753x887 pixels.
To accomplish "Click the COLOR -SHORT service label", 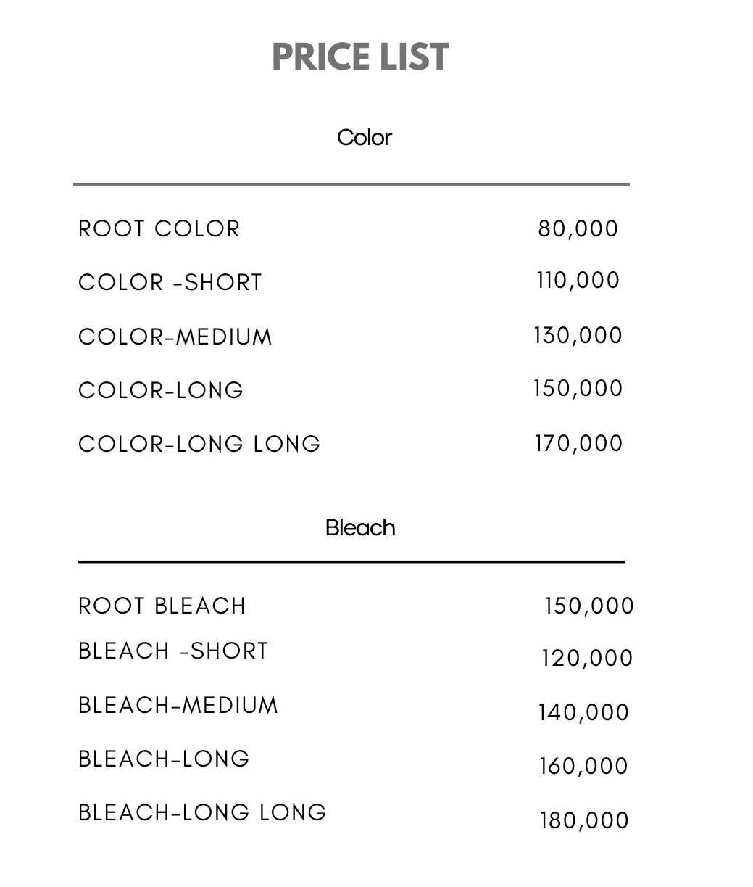I will click(170, 282).
